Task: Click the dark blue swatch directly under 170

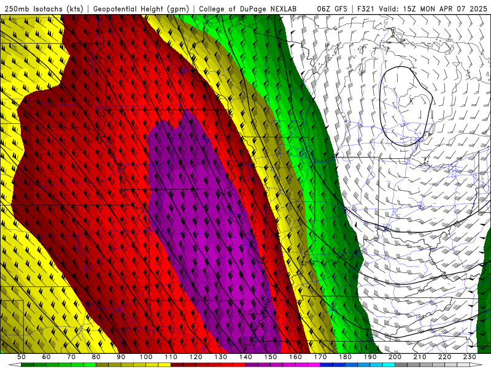Action: click(x=327, y=365)
